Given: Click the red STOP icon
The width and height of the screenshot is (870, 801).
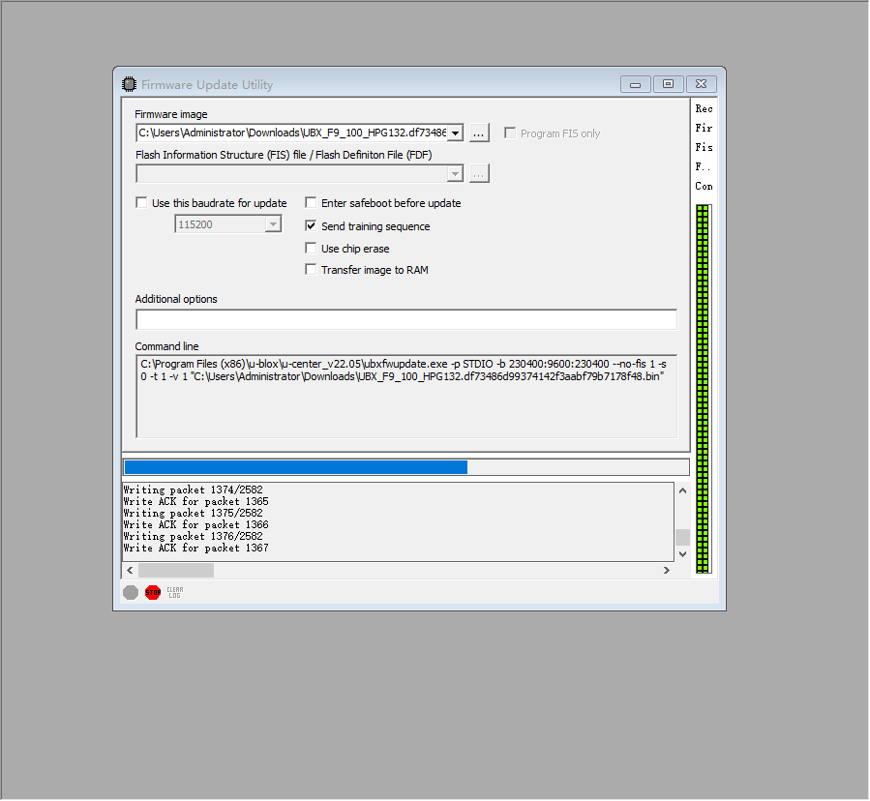Looking at the screenshot, I should (153, 592).
